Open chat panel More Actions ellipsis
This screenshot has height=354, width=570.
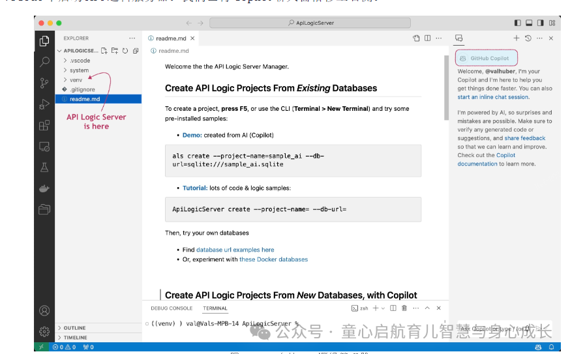pos(539,38)
